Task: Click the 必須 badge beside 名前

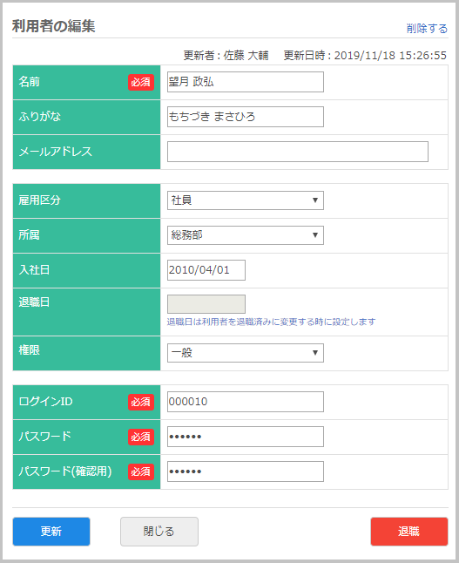Action: [x=141, y=82]
